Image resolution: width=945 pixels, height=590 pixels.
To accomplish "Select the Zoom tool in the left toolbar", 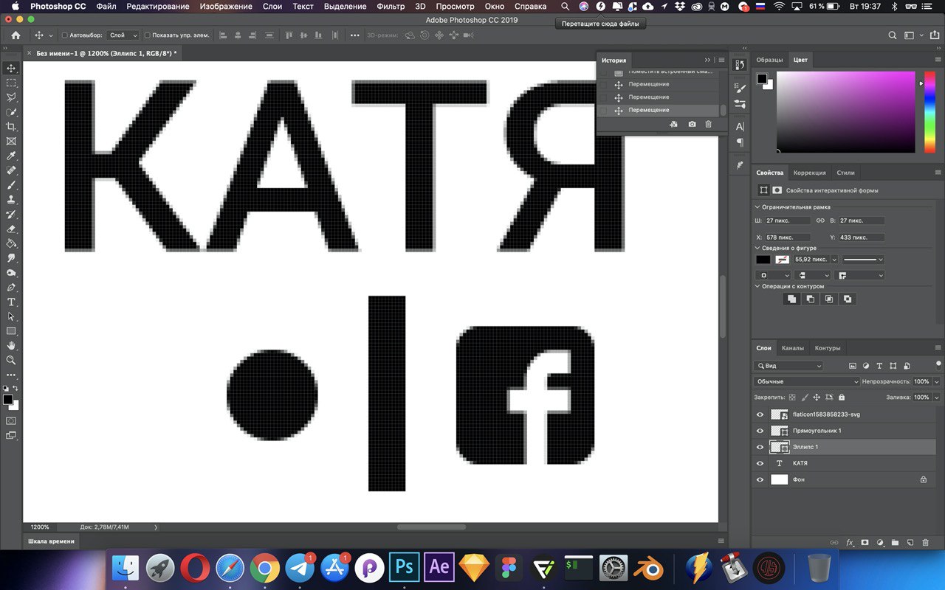I will click(11, 361).
